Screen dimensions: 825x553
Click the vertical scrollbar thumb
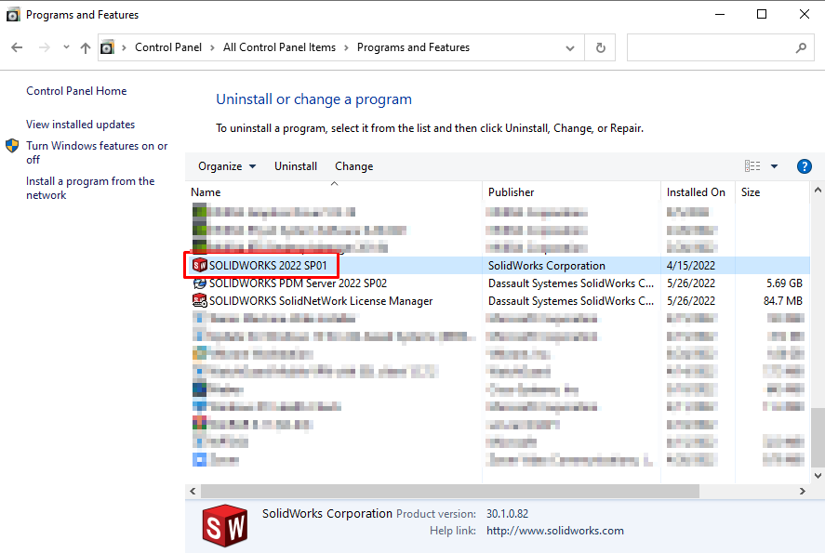(818, 438)
